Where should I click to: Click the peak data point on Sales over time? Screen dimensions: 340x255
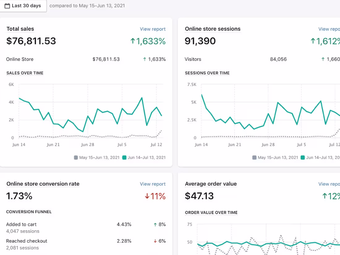coord(142,97)
